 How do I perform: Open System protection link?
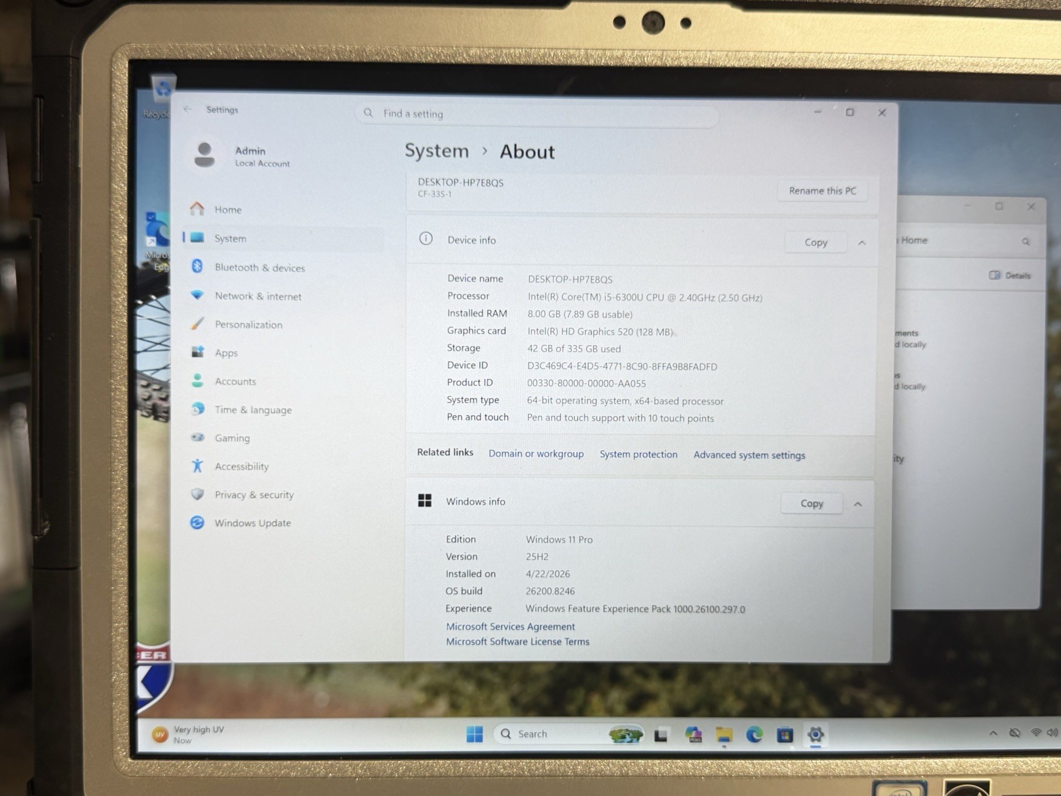(639, 454)
